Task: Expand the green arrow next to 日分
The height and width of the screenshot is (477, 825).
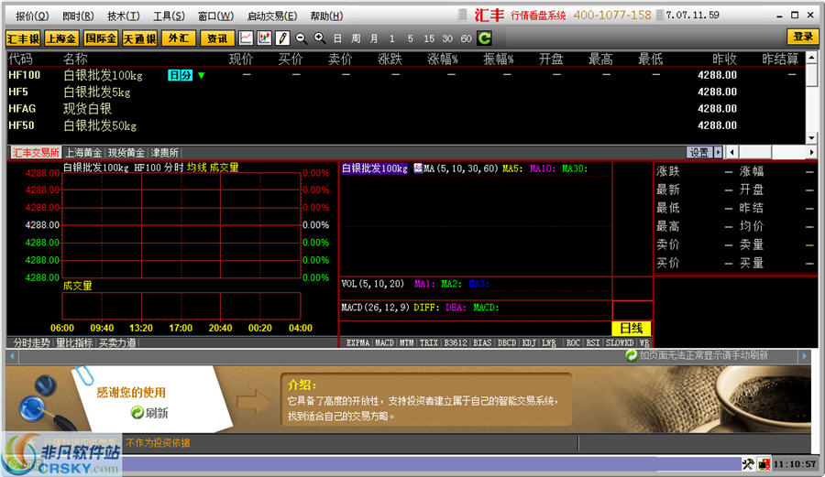Action: pos(201,76)
